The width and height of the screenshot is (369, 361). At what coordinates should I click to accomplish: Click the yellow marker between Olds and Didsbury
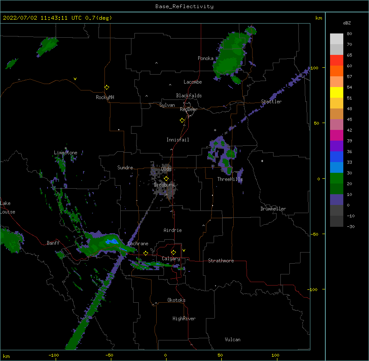[166, 178]
